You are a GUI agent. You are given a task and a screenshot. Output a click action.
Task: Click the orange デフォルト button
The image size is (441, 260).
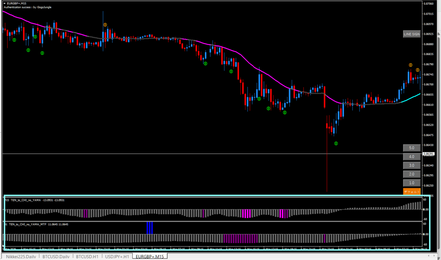[x=412, y=191]
